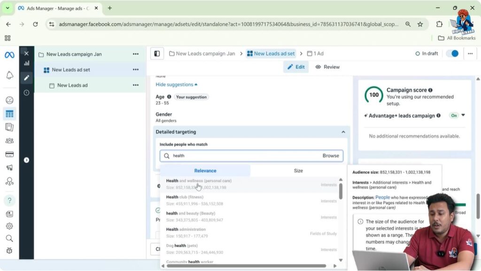Open Search magnifier in left sidebar

pos(9,238)
